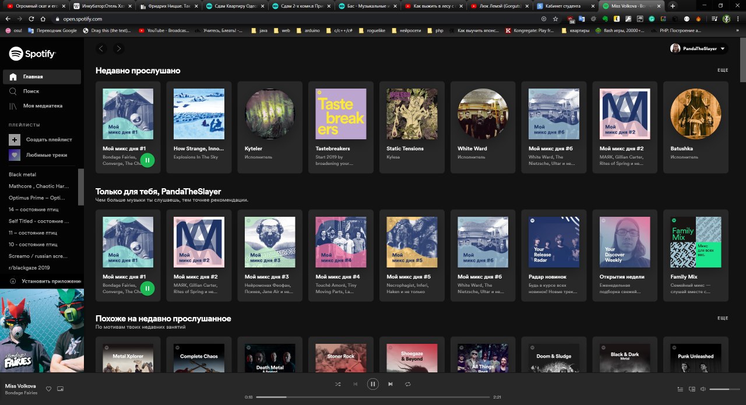Image resolution: width=746 pixels, height=405 pixels.
Task: Open the квартиры bookmarks folder
Action: 575,30
